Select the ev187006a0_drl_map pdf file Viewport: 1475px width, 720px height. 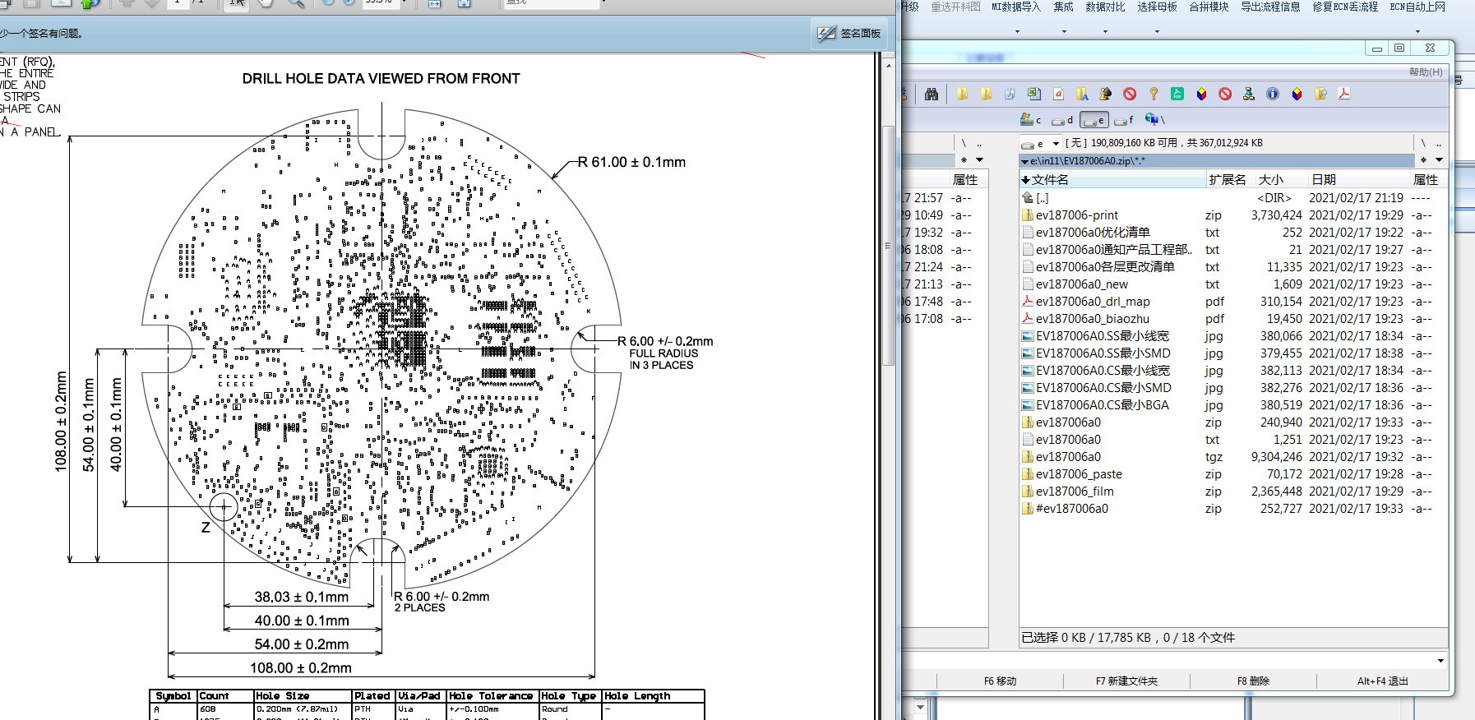(x=1093, y=302)
